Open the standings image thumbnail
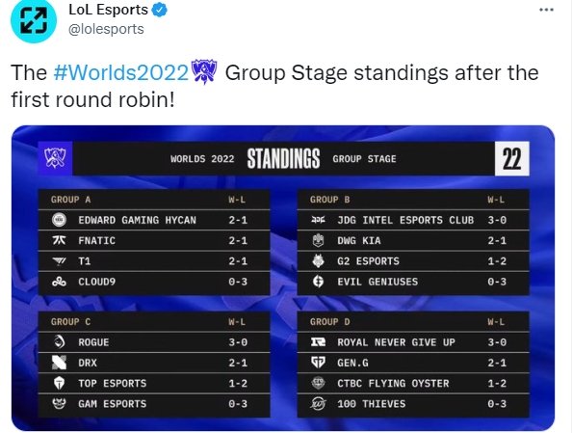The height and width of the screenshot is (433, 573). [283, 278]
